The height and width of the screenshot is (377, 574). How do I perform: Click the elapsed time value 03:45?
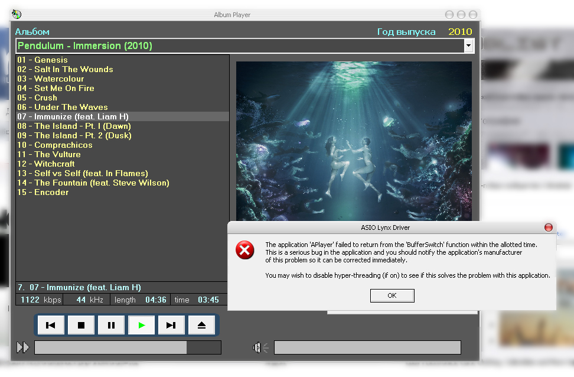coord(208,300)
